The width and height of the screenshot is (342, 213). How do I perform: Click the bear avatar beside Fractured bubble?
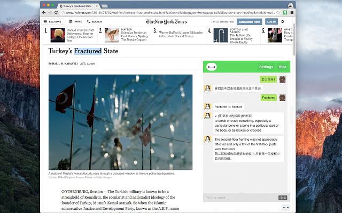283,98
